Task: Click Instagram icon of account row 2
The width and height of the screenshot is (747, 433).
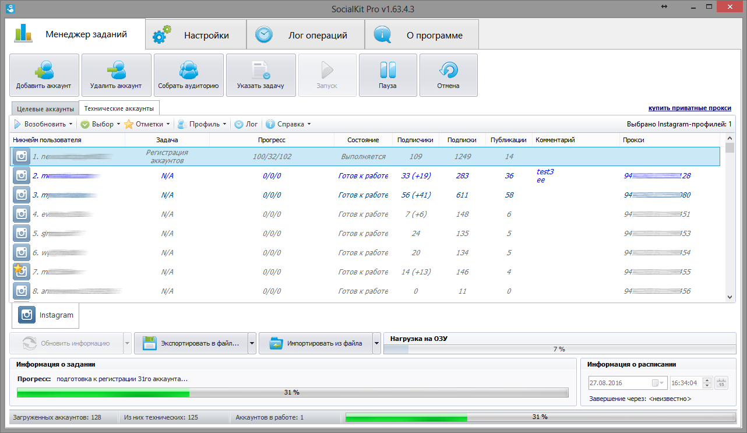Action: coord(22,175)
